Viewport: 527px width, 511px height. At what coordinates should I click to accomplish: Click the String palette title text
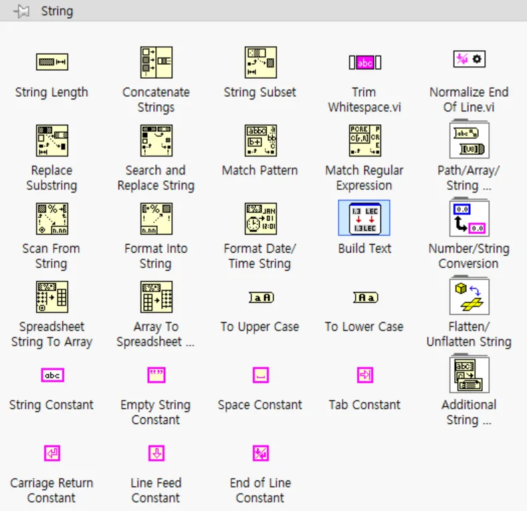click(x=57, y=11)
